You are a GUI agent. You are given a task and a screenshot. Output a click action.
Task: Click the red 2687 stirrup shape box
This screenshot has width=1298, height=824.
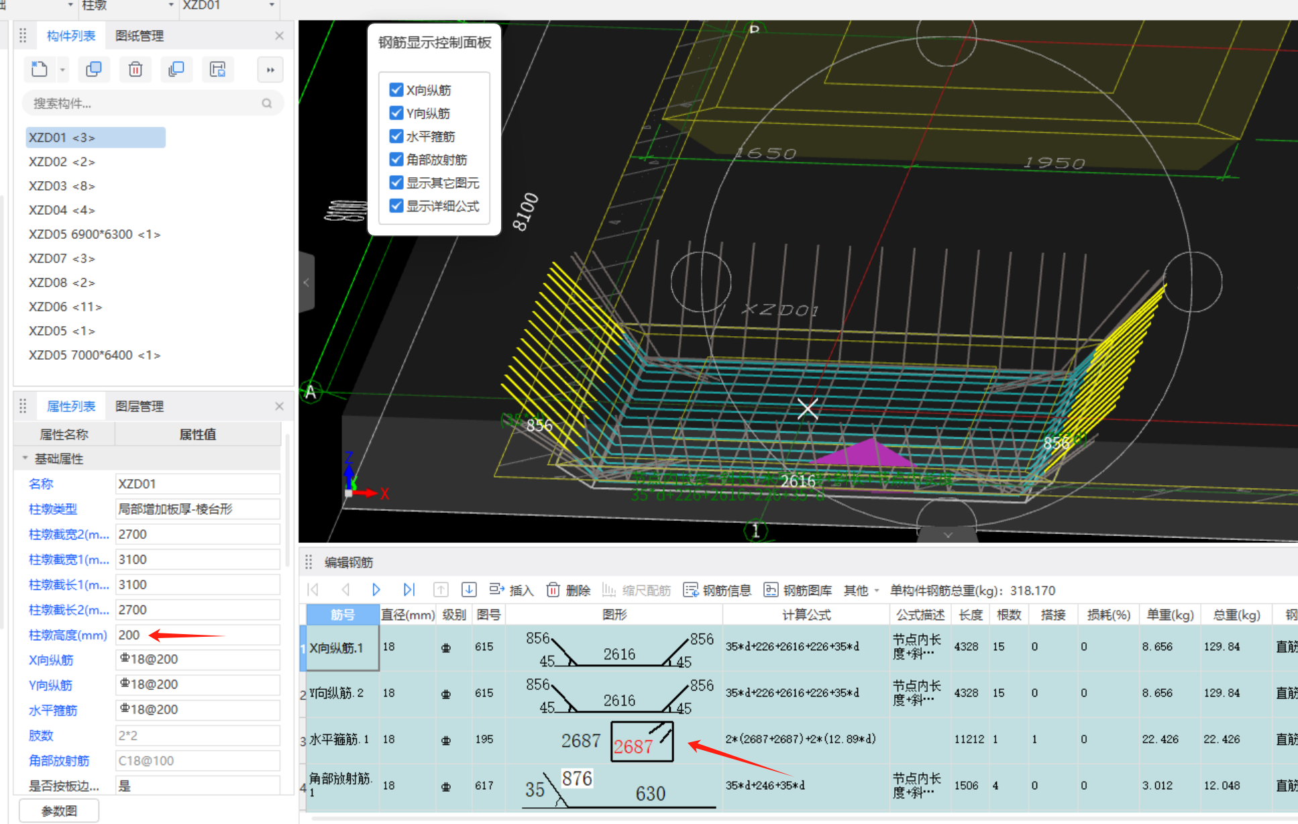(642, 741)
